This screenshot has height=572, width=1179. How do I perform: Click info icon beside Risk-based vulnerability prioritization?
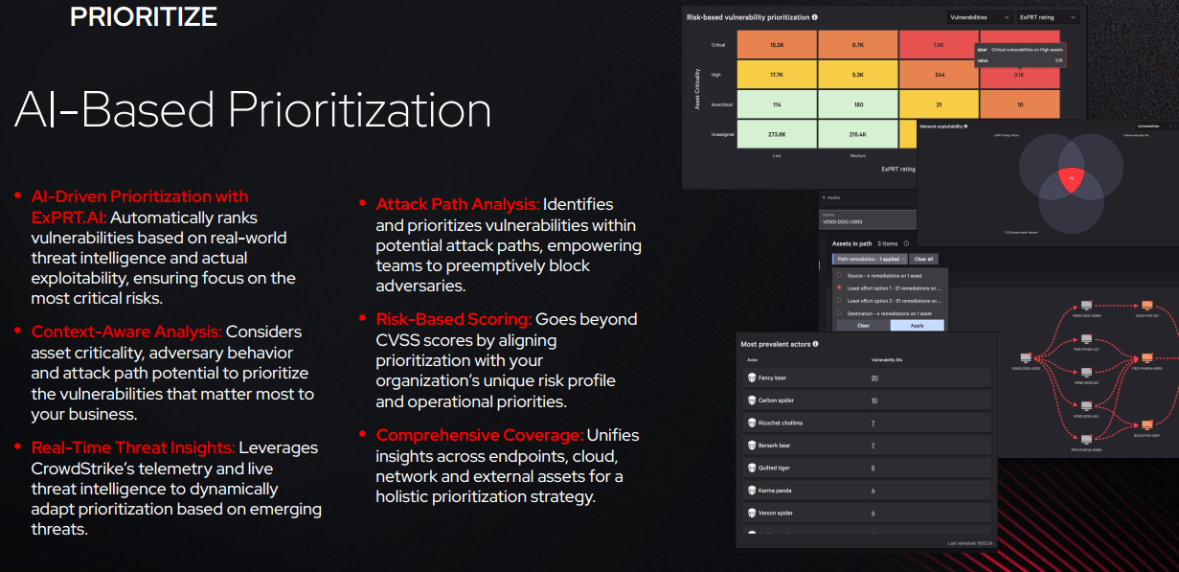pos(815,16)
